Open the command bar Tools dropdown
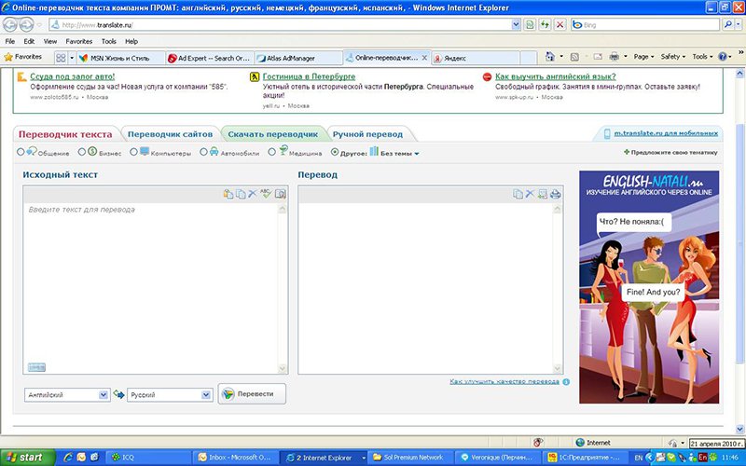 tap(703, 57)
